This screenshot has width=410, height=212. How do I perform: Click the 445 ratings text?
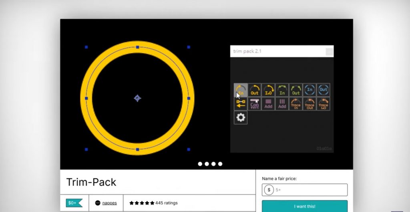(x=167, y=203)
